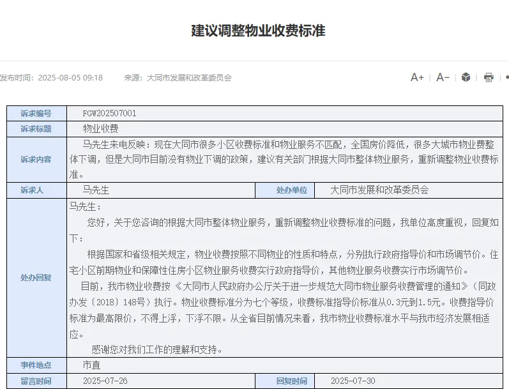
Task: Click the page title 建议调整物业收费标准
Action: click(258, 31)
